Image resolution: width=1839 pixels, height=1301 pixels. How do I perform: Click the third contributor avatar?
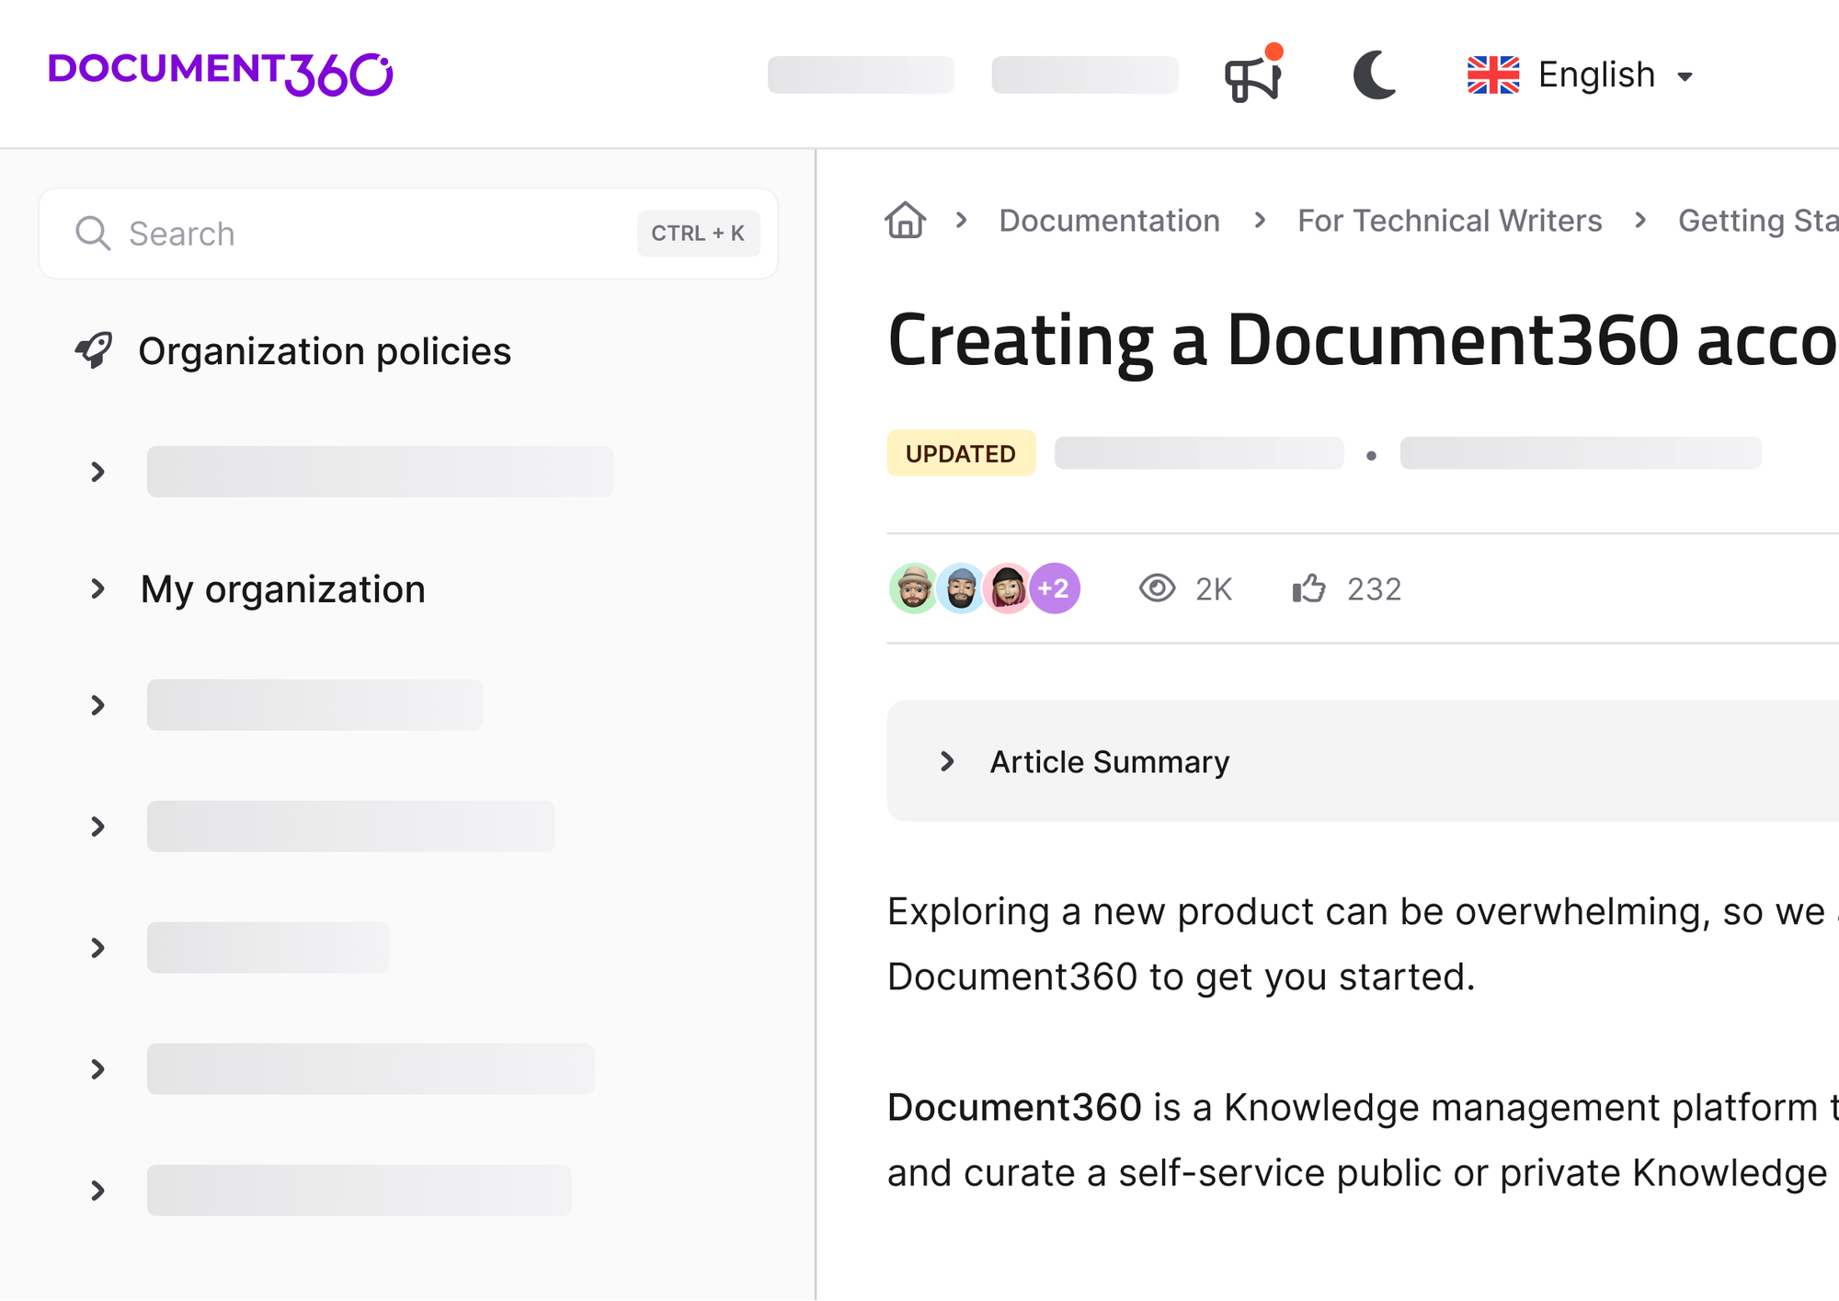1008,588
